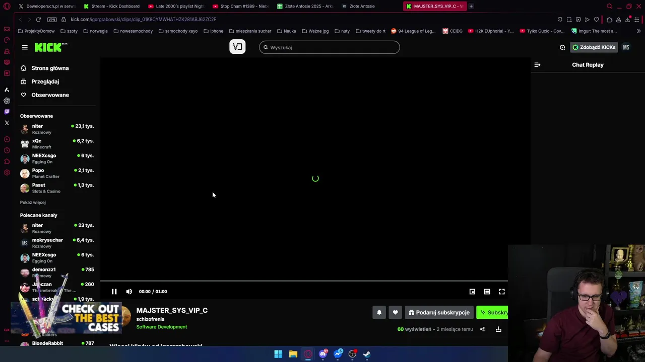Enter fullscreen on video player
Image resolution: width=645 pixels, height=362 pixels.
pos(502,292)
